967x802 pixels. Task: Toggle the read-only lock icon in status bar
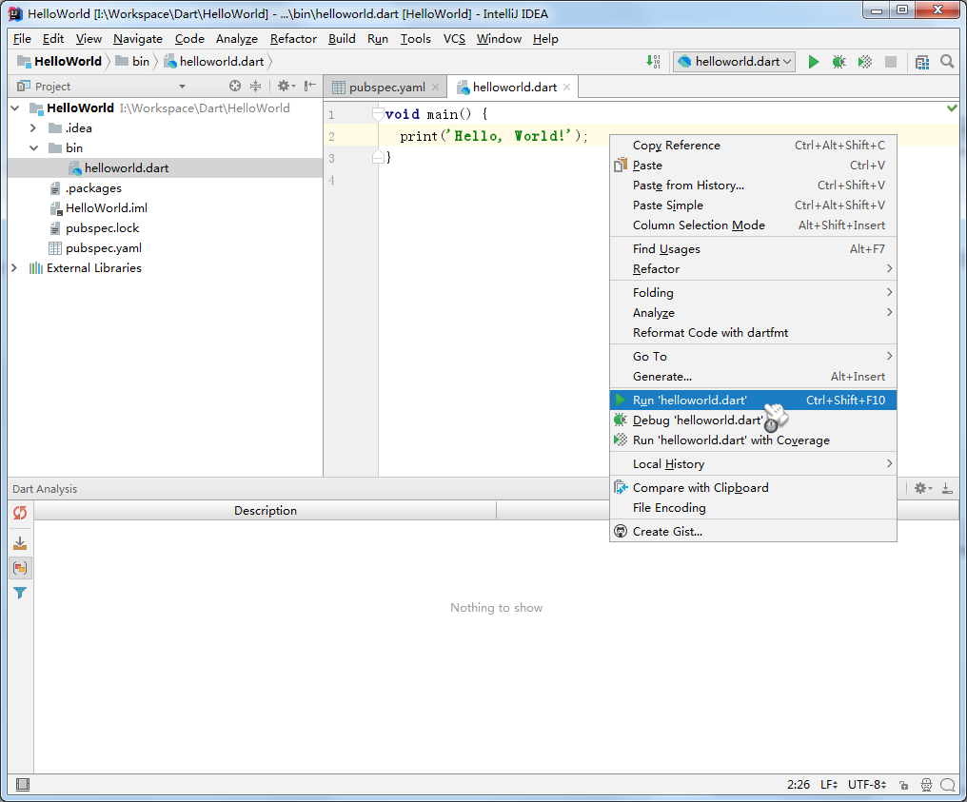tap(903, 785)
